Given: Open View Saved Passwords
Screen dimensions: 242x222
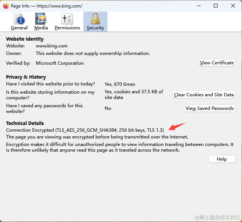Looking at the screenshot, I should tap(210, 108).
